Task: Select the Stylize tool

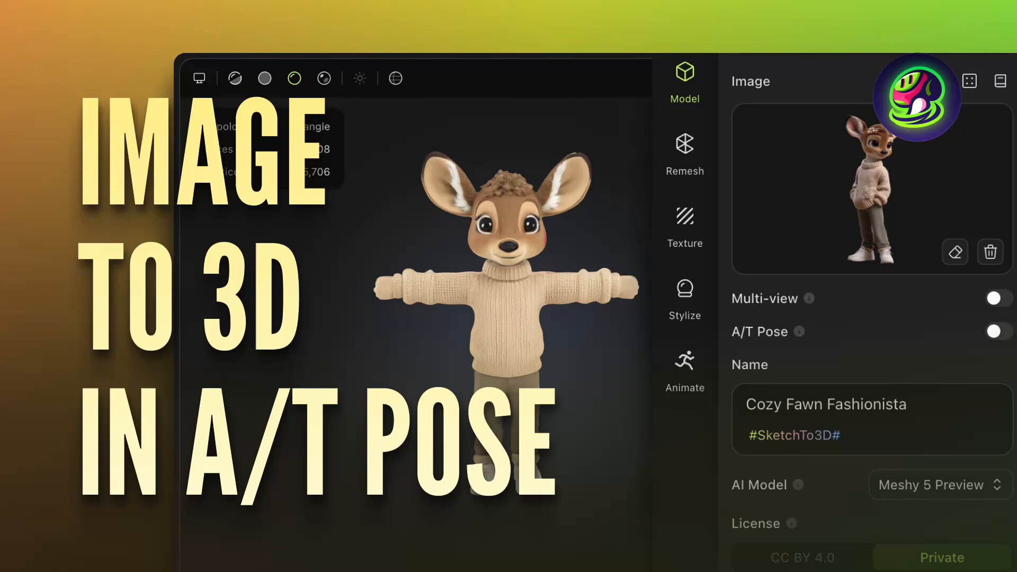Action: (684, 299)
